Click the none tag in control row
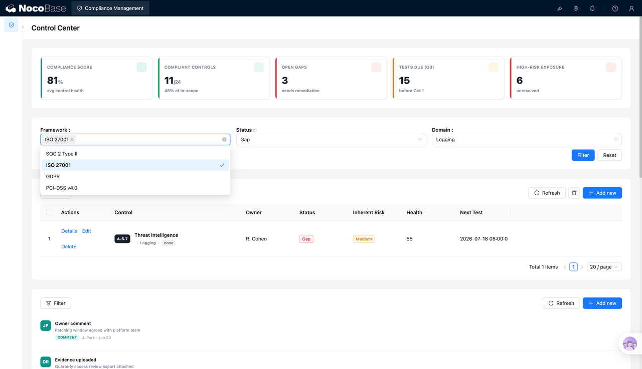The image size is (642, 369). (x=169, y=243)
